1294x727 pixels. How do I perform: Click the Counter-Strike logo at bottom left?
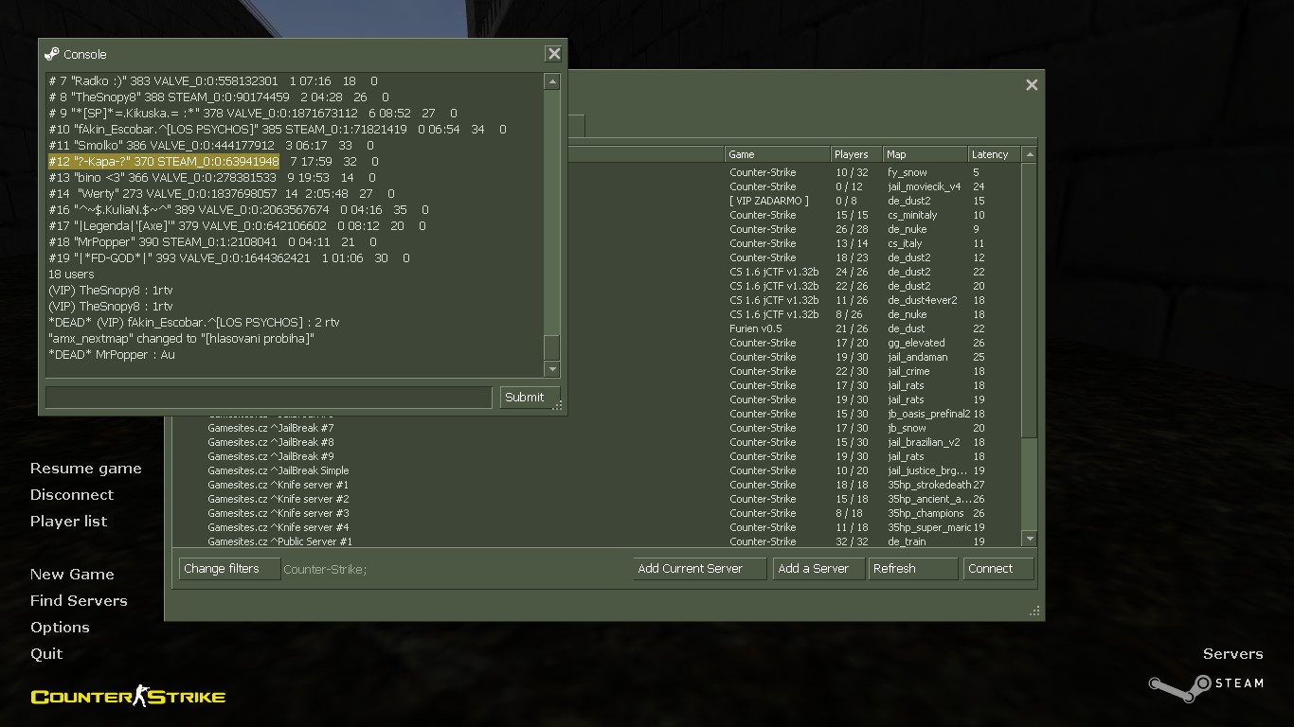pyautogui.click(x=128, y=697)
